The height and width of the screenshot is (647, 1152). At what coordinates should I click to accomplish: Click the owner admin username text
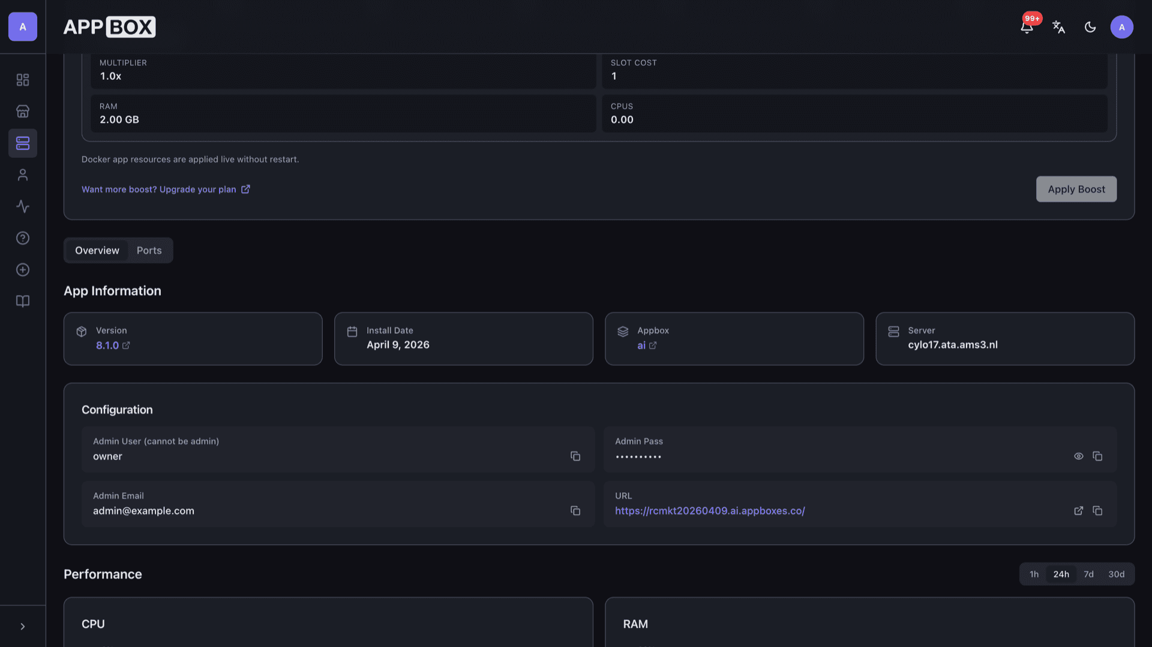pyautogui.click(x=107, y=456)
